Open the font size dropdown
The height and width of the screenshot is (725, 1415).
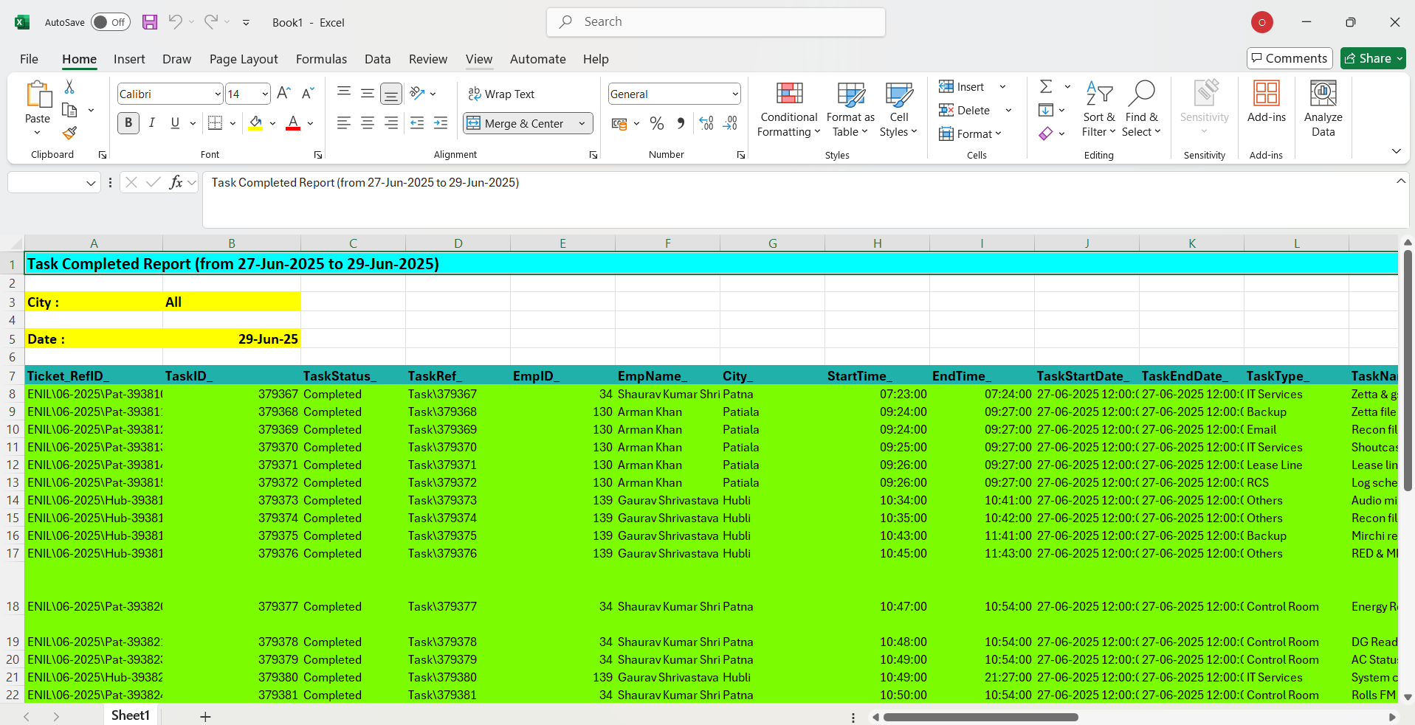[x=265, y=94]
